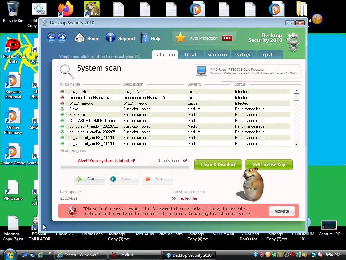Go forward with the right arrow button
The width and height of the screenshot is (346, 260).
62,38
